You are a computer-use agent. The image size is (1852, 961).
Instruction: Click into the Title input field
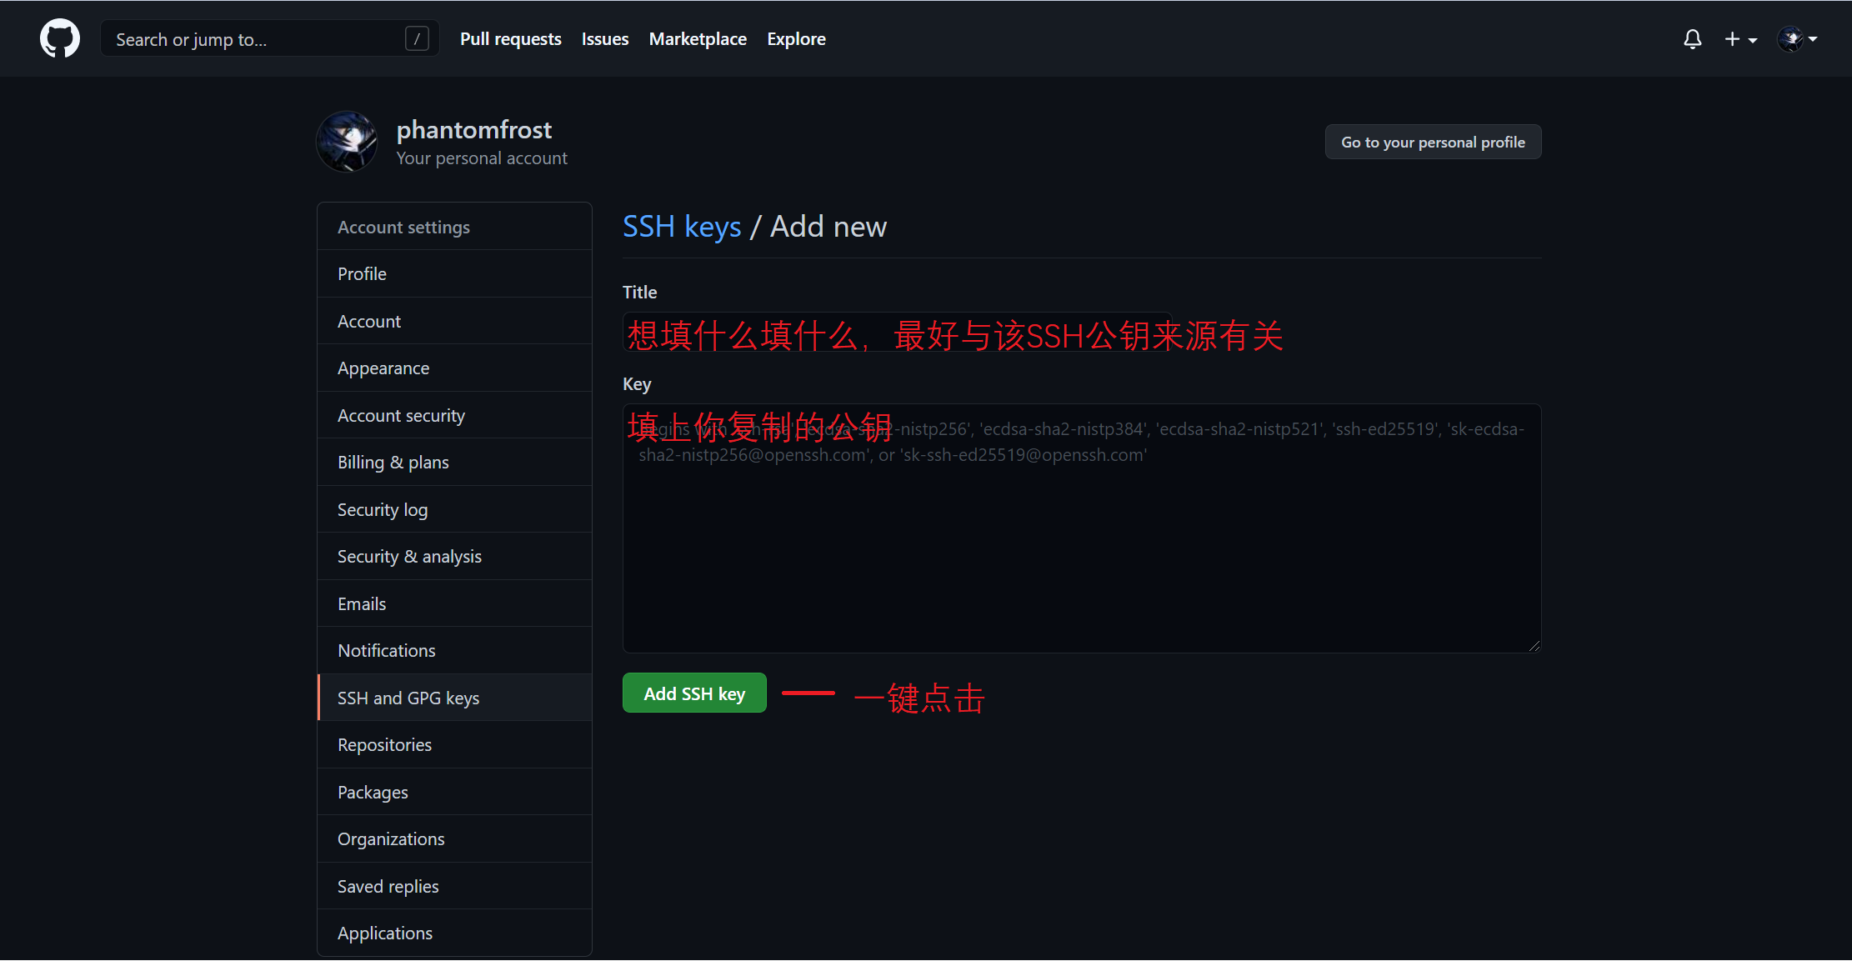[898, 332]
